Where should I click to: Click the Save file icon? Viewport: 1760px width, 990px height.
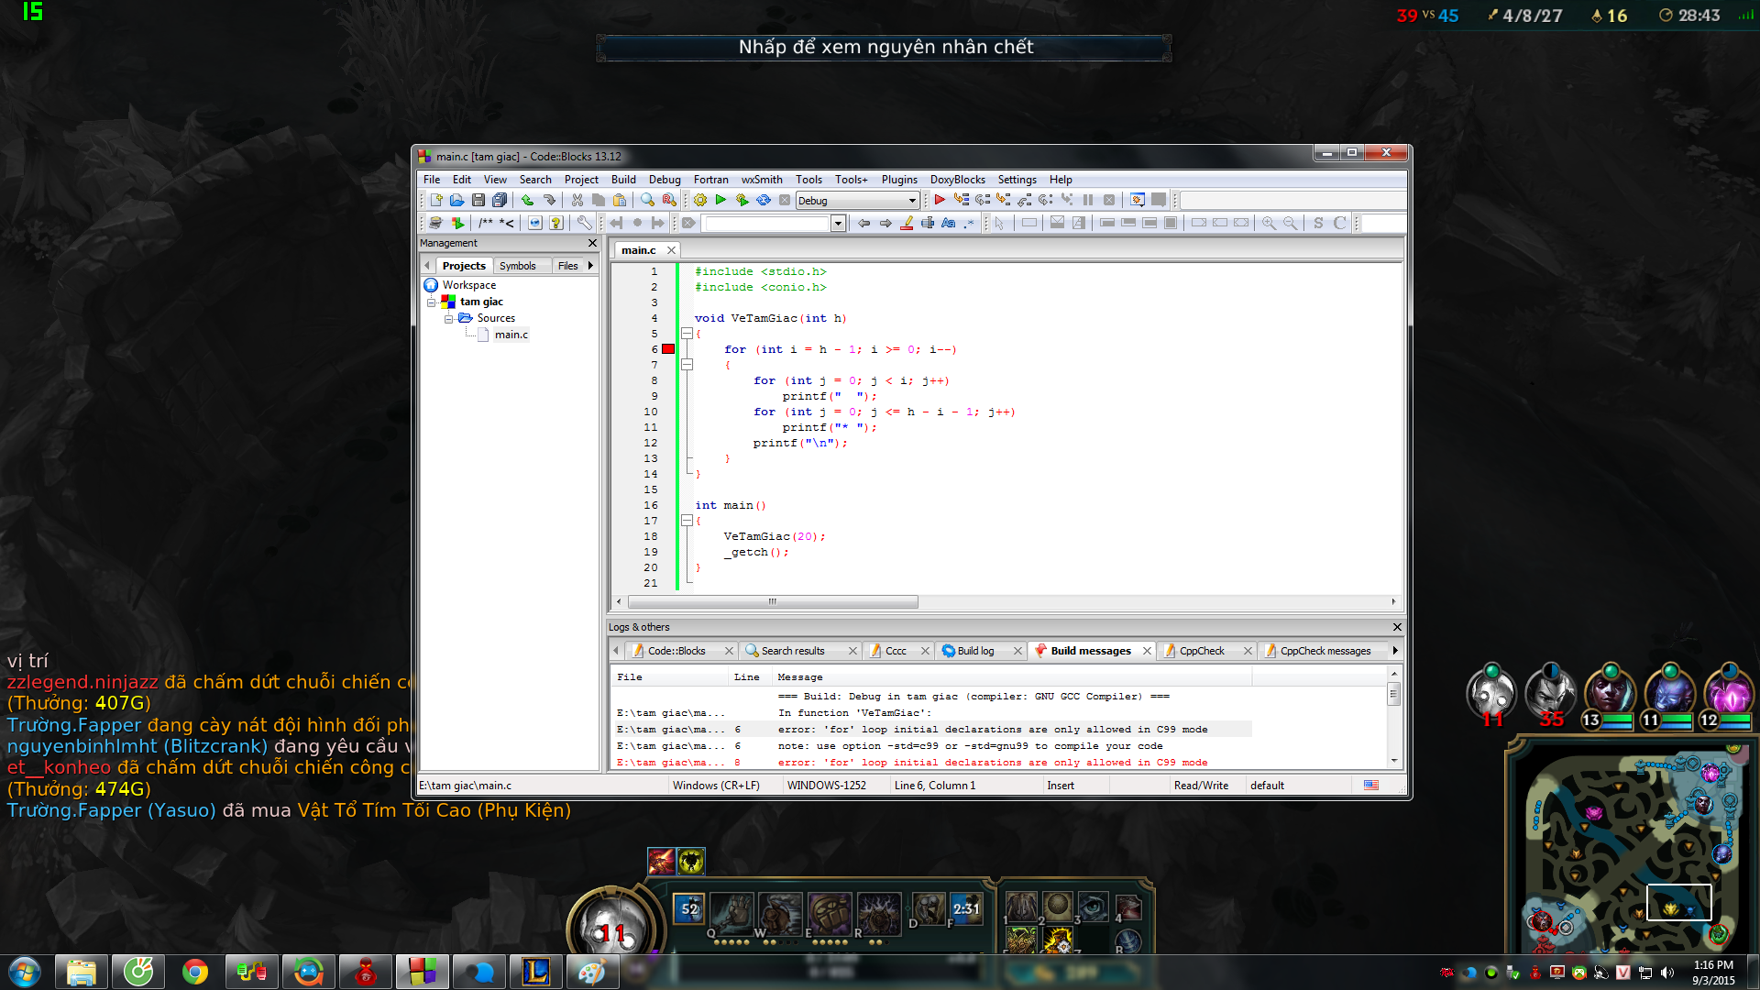478,200
